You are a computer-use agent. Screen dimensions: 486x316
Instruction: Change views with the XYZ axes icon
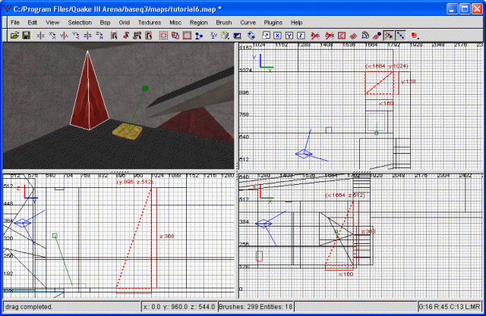click(x=213, y=36)
